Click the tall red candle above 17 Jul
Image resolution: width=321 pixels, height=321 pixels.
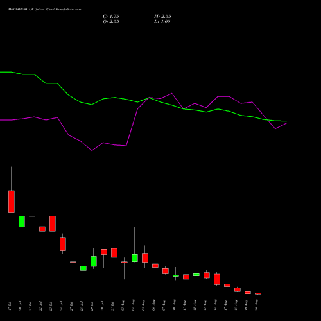(12, 202)
